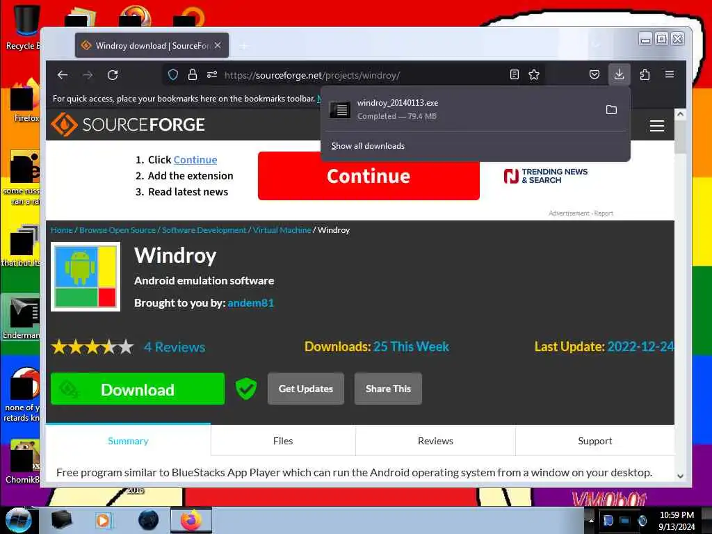
Task: Click the SourceForge logo
Action: (x=128, y=124)
